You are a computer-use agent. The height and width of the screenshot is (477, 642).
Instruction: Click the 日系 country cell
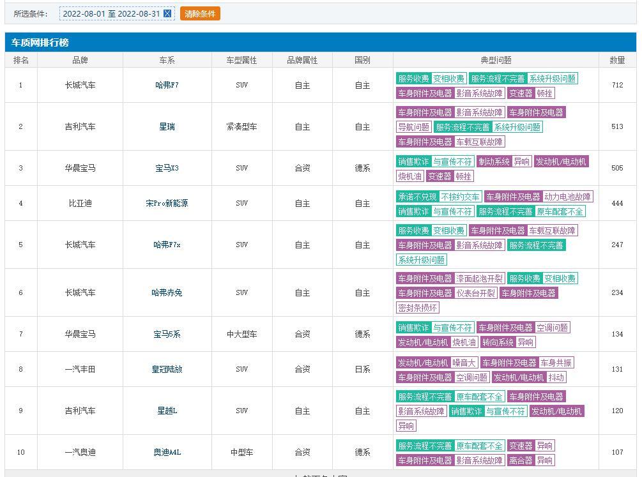click(362, 369)
